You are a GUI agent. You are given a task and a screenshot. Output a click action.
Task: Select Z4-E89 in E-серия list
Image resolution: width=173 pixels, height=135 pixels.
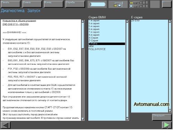[x=135, y=21]
